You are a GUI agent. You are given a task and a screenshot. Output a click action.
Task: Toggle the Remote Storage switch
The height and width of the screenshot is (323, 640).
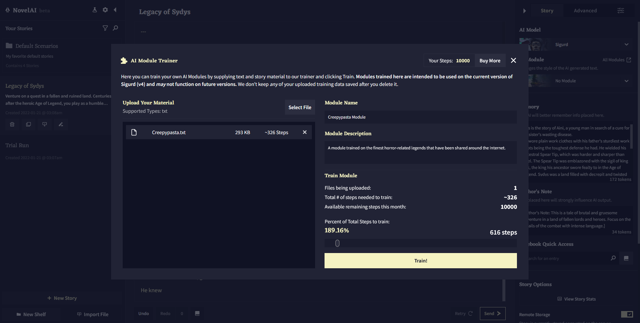tap(627, 314)
